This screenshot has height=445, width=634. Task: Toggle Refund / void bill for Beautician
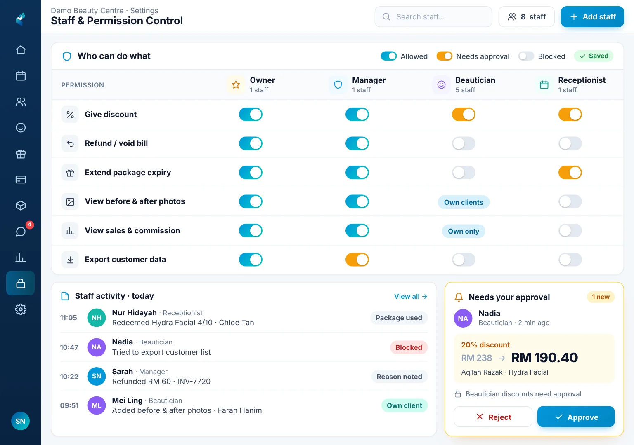pyautogui.click(x=464, y=143)
